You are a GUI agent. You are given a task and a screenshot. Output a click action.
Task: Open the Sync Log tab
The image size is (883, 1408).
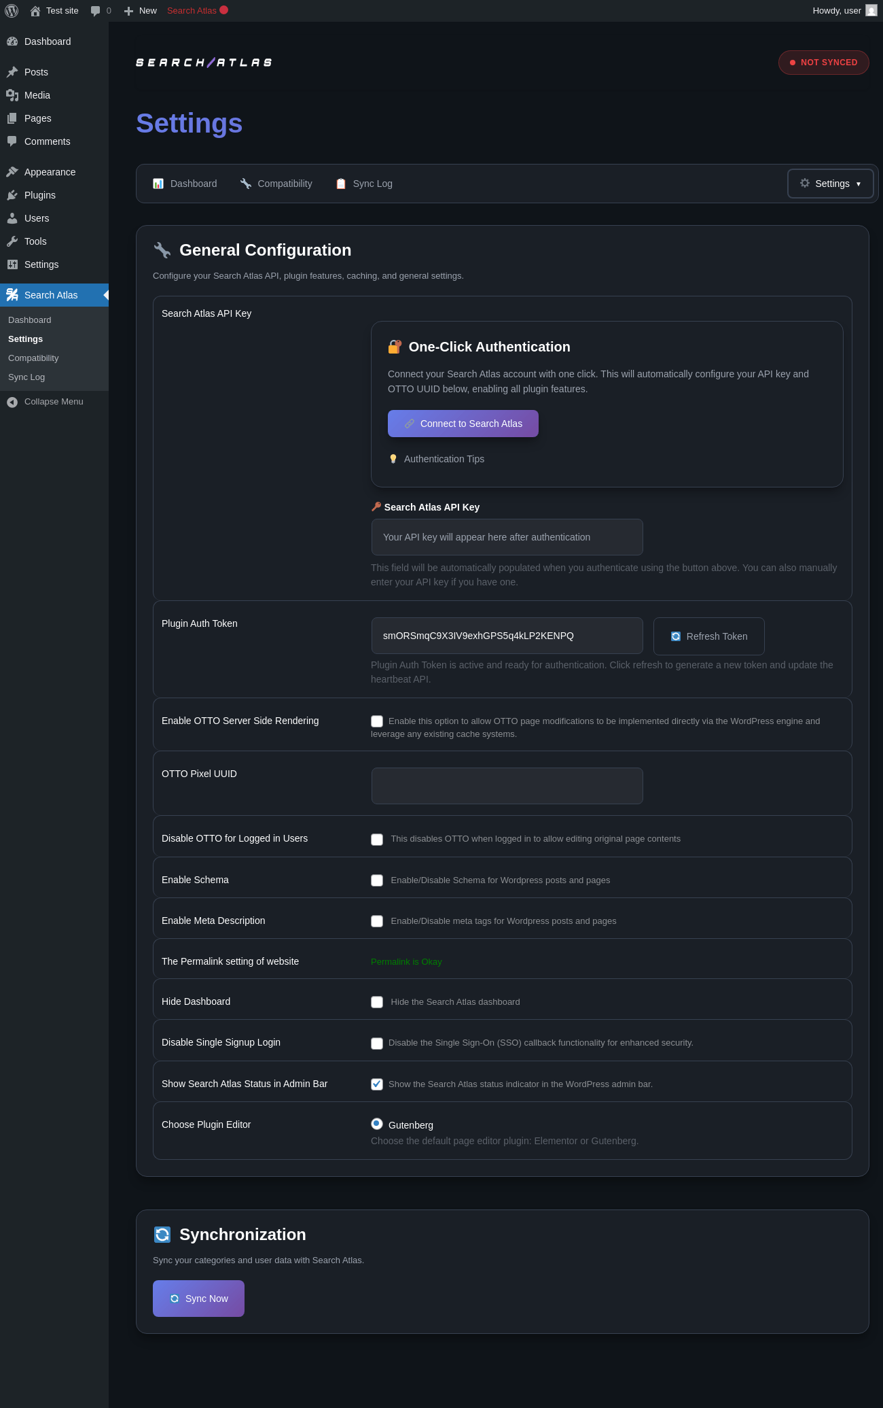click(x=364, y=184)
